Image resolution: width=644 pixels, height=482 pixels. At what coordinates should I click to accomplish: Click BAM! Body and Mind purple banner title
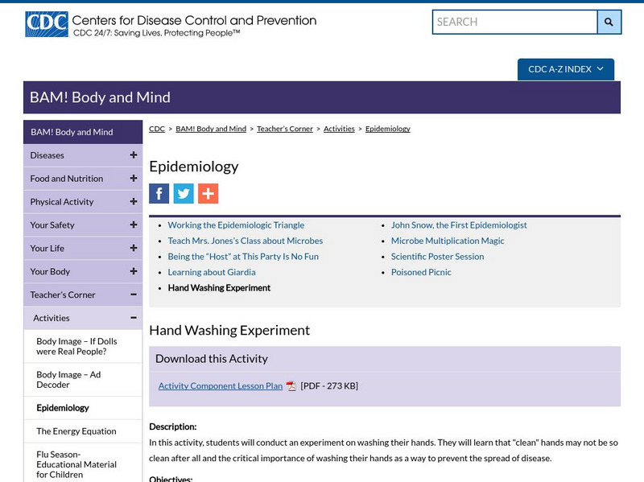tap(100, 97)
